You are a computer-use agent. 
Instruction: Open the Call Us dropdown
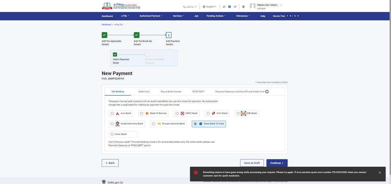click(x=190, y=7)
